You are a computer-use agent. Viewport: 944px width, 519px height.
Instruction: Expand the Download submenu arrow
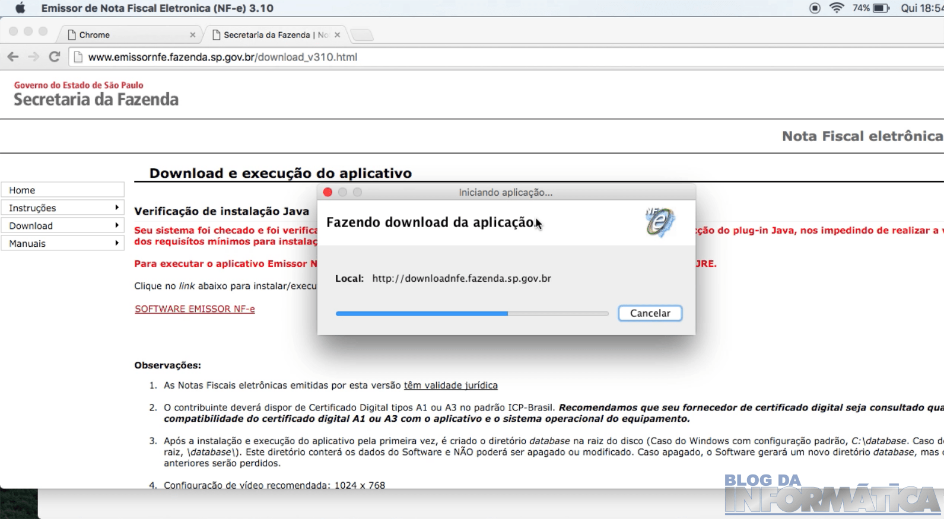tap(117, 225)
